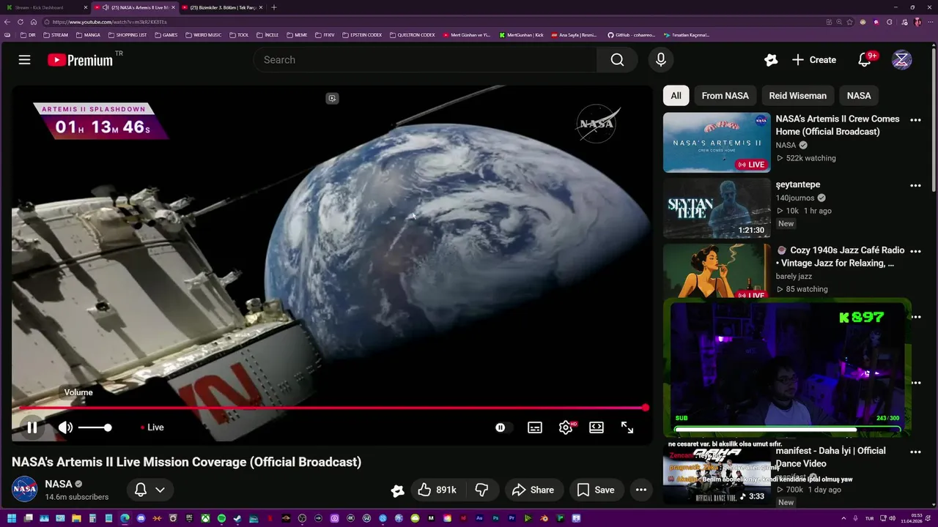Open video settings gear
Image resolution: width=938 pixels, height=527 pixels.
point(566,427)
